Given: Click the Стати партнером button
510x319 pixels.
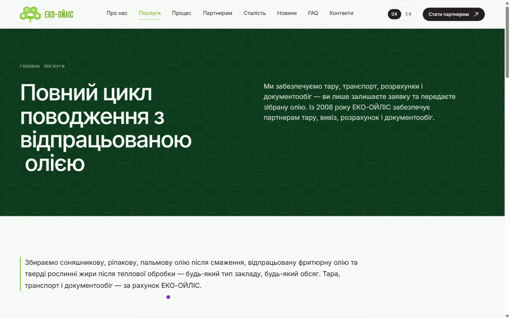Looking at the screenshot, I should (454, 14).
